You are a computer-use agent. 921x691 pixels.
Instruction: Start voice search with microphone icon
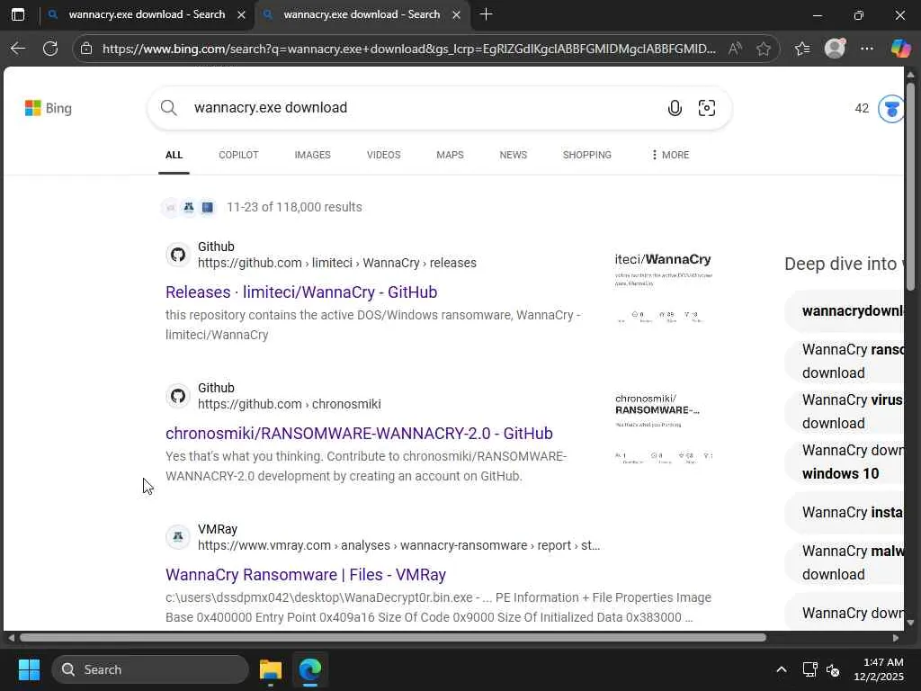point(675,108)
